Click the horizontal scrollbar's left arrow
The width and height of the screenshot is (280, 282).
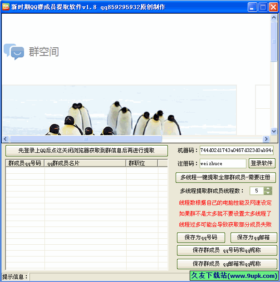tap(5, 139)
